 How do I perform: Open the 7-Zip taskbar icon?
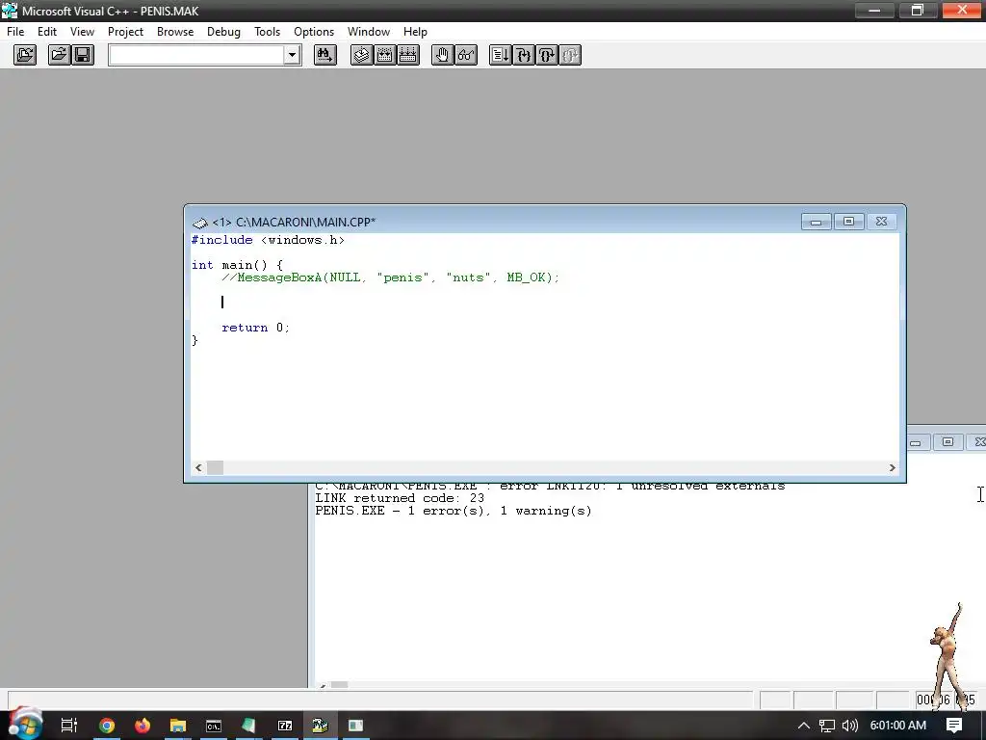(x=285, y=726)
